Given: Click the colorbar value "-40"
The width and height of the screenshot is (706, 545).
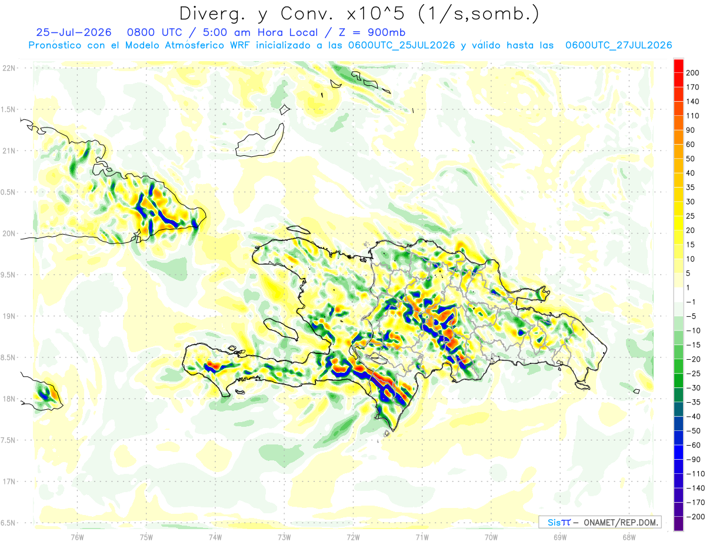Looking at the screenshot, I should coord(694,416).
